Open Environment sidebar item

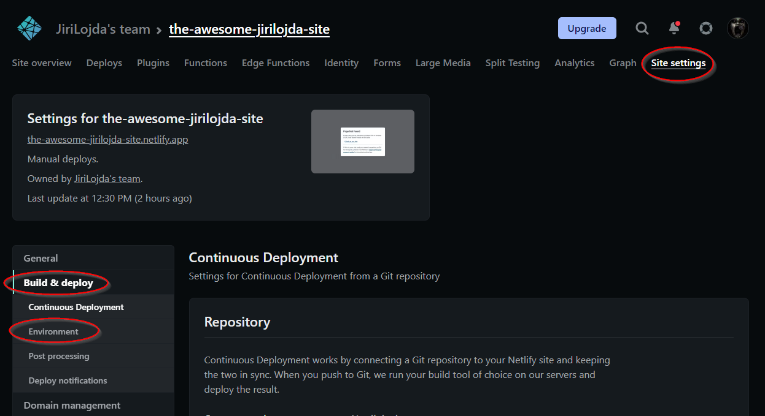pyautogui.click(x=93, y=331)
